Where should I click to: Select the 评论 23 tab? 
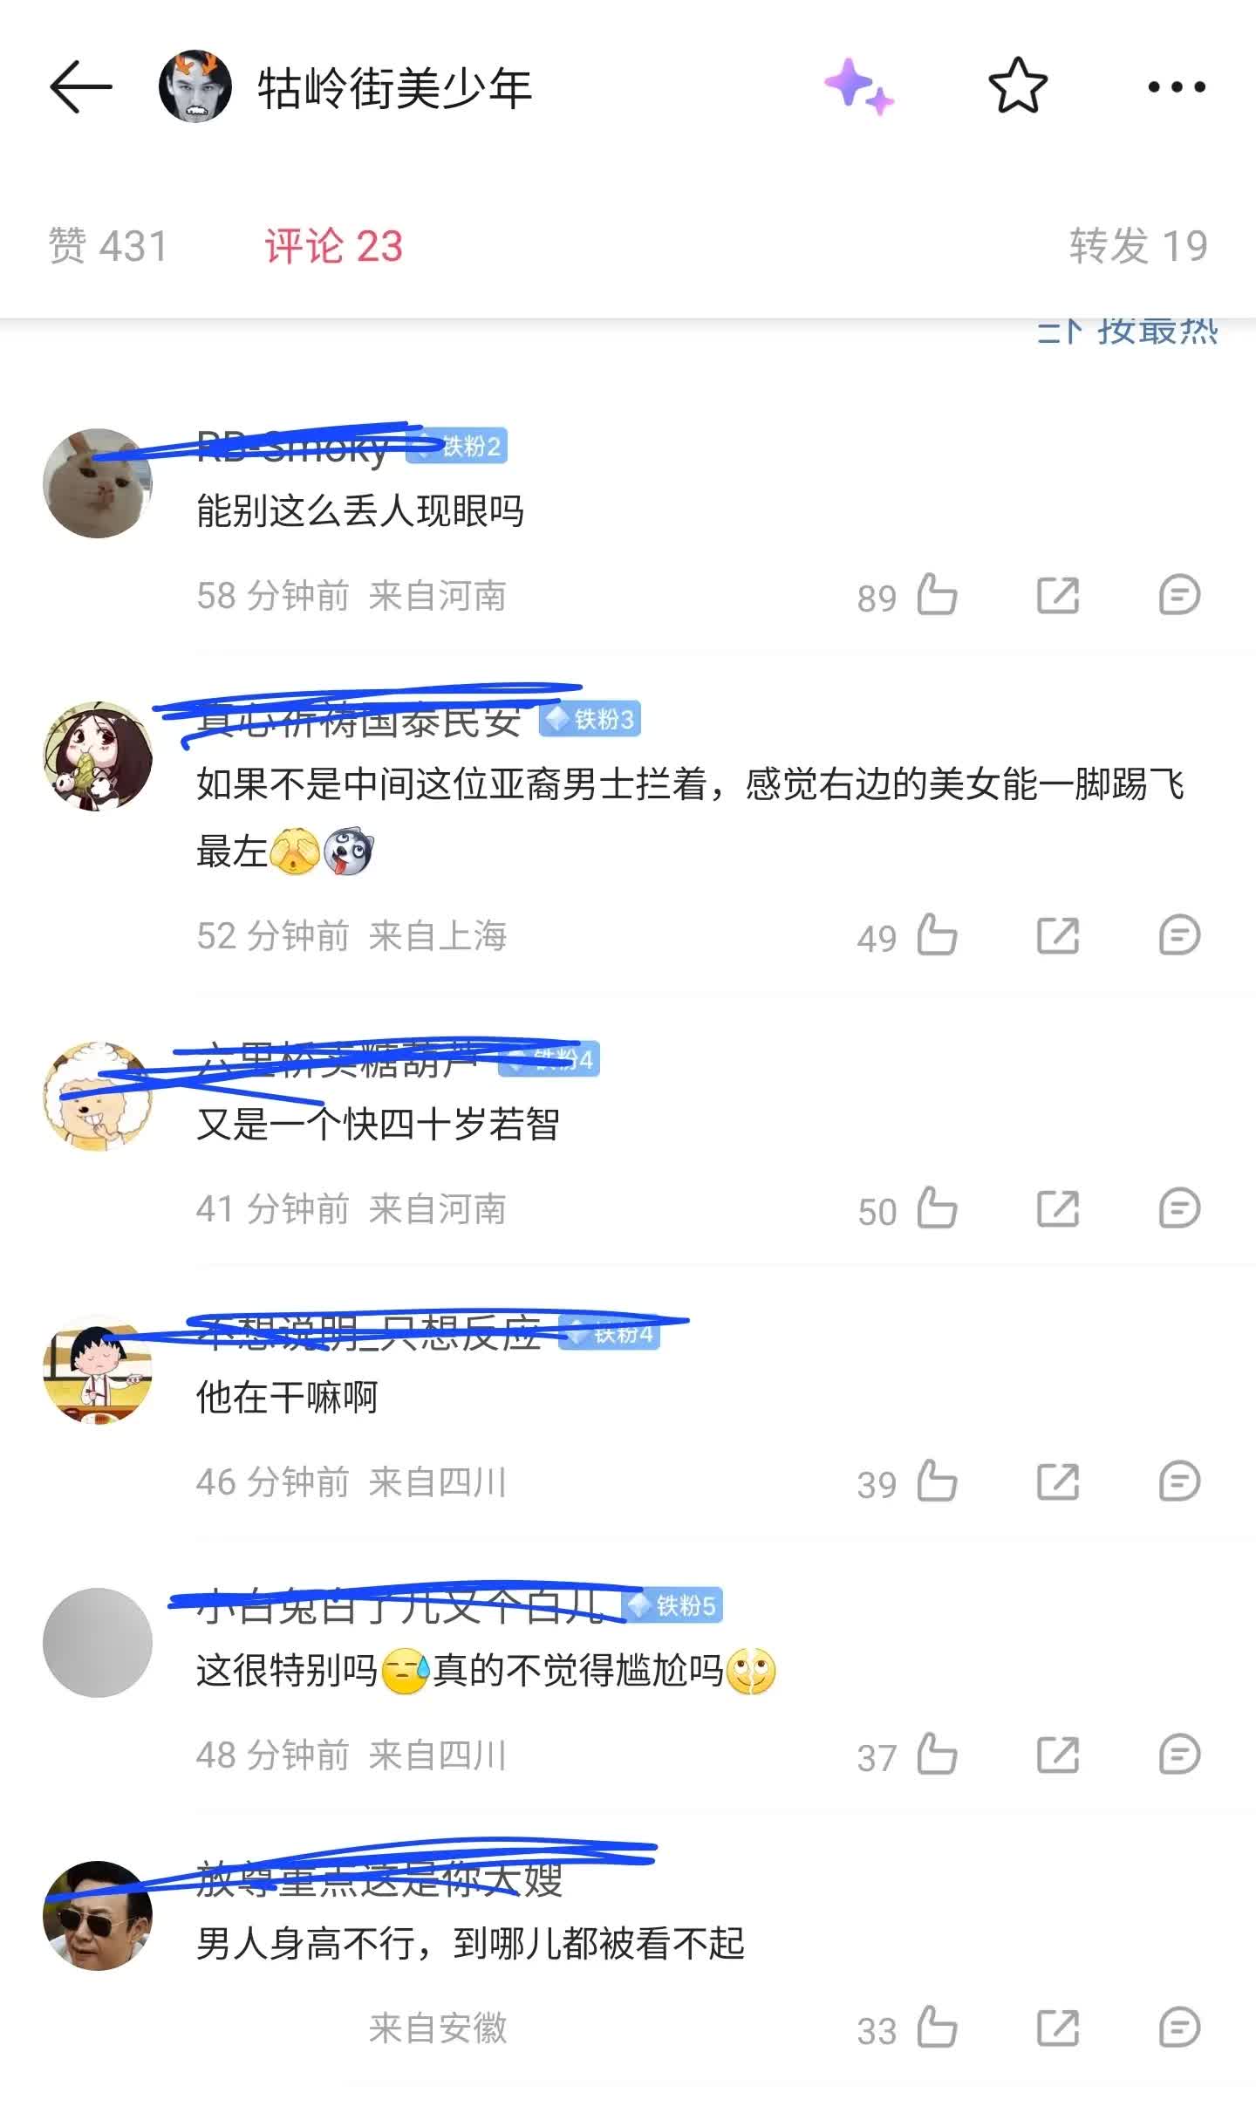pos(334,246)
